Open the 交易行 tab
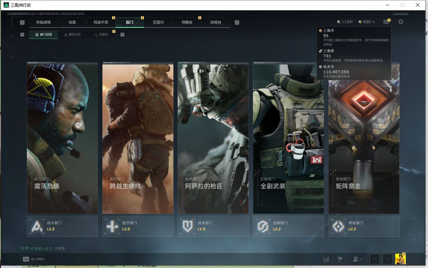 (x=158, y=22)
